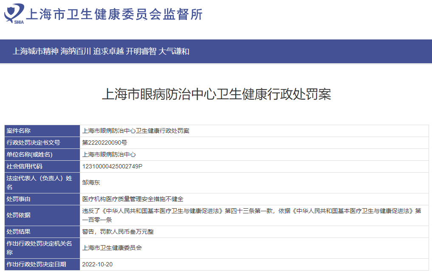Screen dimensions: 432x274
Task: Select the reason text 医疗机构医疗质量管理安全措施不健全
Action: point(133,199)
